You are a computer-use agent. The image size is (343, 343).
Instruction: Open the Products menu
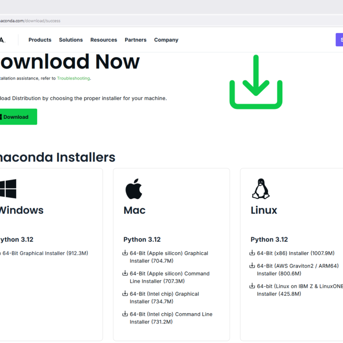tap(40, 40)
